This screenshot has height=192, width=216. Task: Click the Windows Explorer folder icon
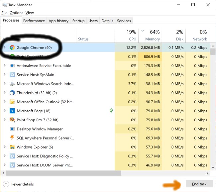pyautogui.click(x=12, y=147)
